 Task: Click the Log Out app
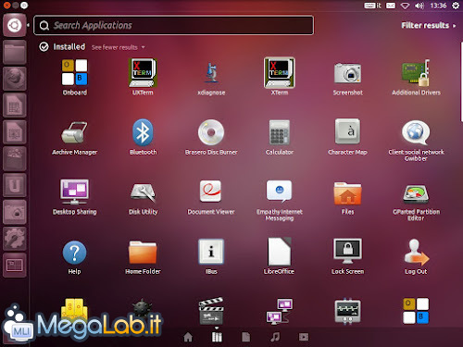click(x=416, y=256)
